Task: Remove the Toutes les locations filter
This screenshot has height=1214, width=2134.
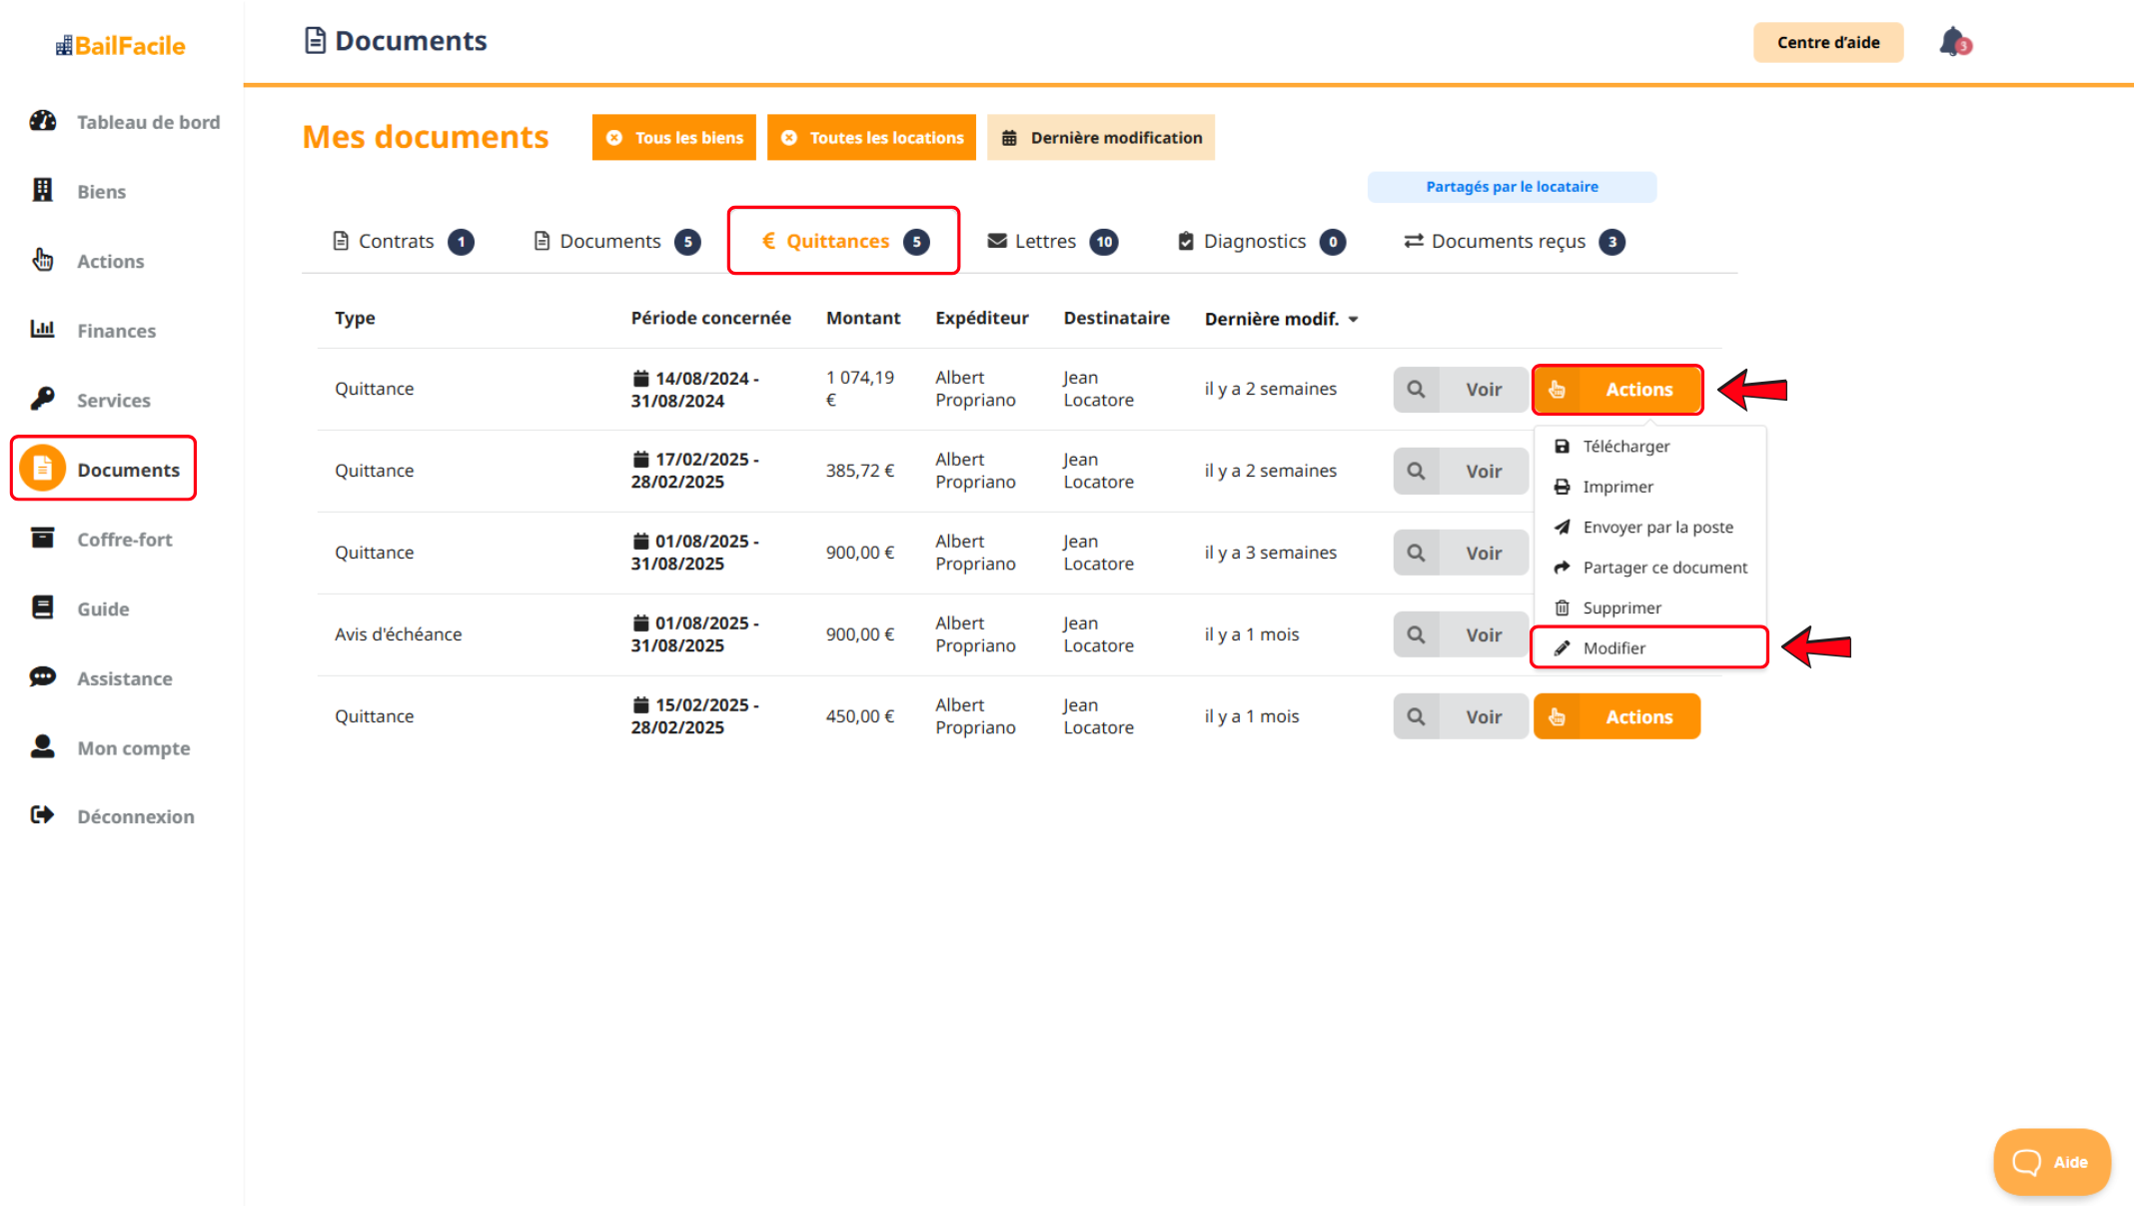Action: coord(789,138)
